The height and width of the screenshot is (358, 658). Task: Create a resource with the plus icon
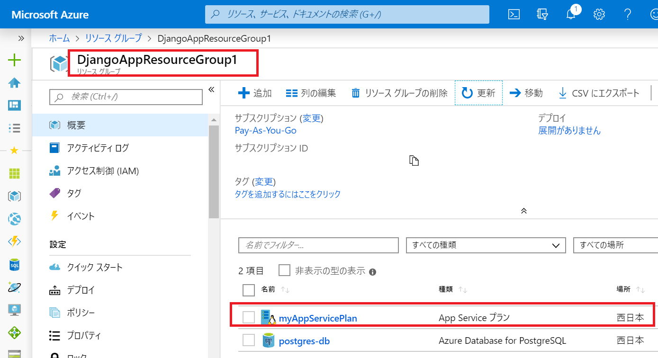[14, 60]
